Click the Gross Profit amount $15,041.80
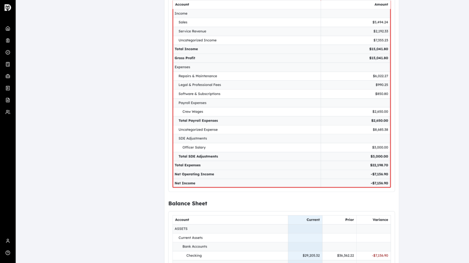Screen dimensions: 469x263 coord(378,58)
